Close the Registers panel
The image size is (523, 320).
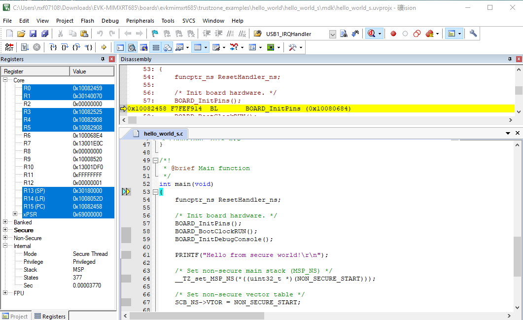click(112, 59)
